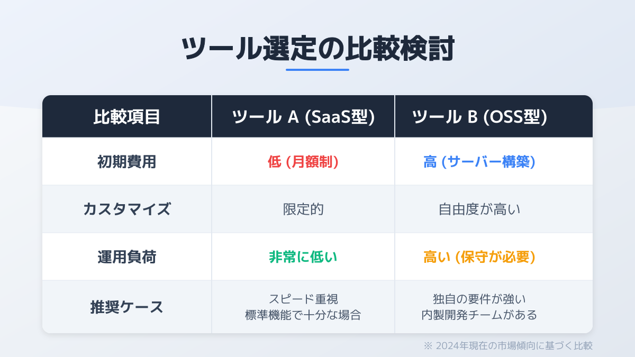Click the blue 高 (サーバー構築) cell
The image size is (635, 357).
(x=479, y=162)
